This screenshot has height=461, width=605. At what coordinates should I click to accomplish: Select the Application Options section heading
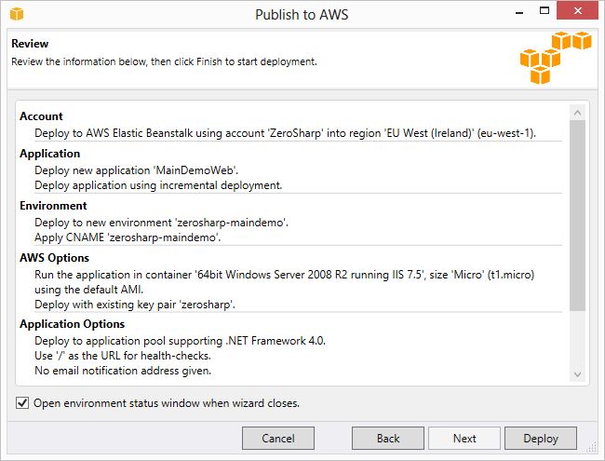tap(73, 324)
